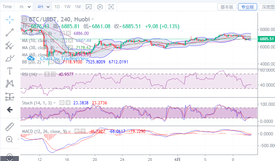Select the brush drawing tool

point(10,58)
